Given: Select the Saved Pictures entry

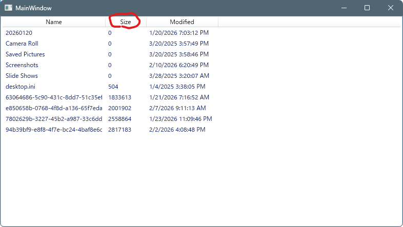Looking at the screenshot, I should point(25,54).
